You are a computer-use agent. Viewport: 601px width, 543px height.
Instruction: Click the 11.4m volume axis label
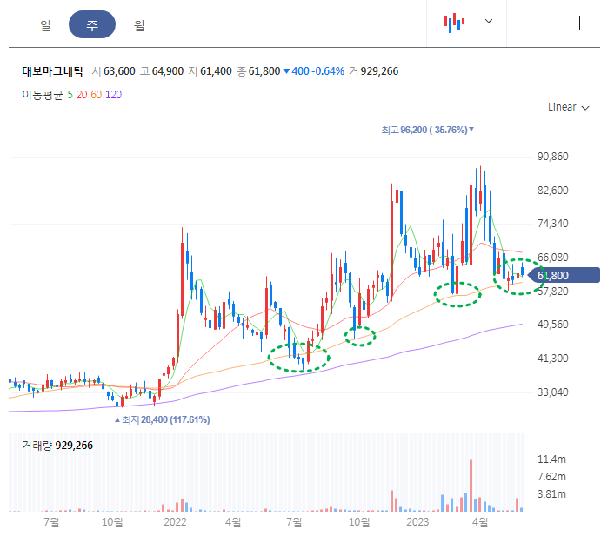(x=551, y=459)
